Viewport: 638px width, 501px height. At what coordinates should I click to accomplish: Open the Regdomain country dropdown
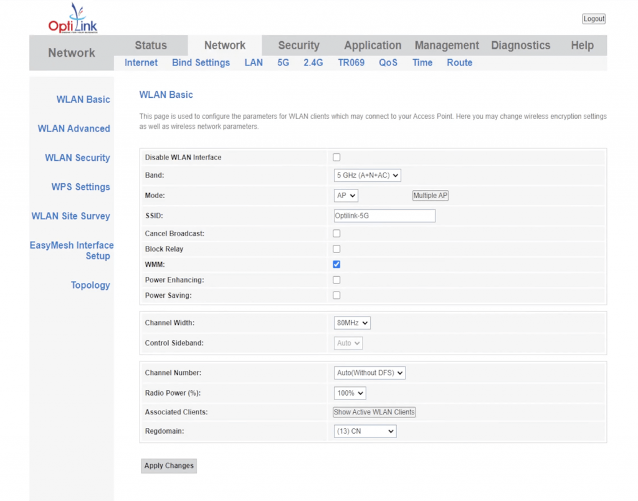(x=364, y=431)
